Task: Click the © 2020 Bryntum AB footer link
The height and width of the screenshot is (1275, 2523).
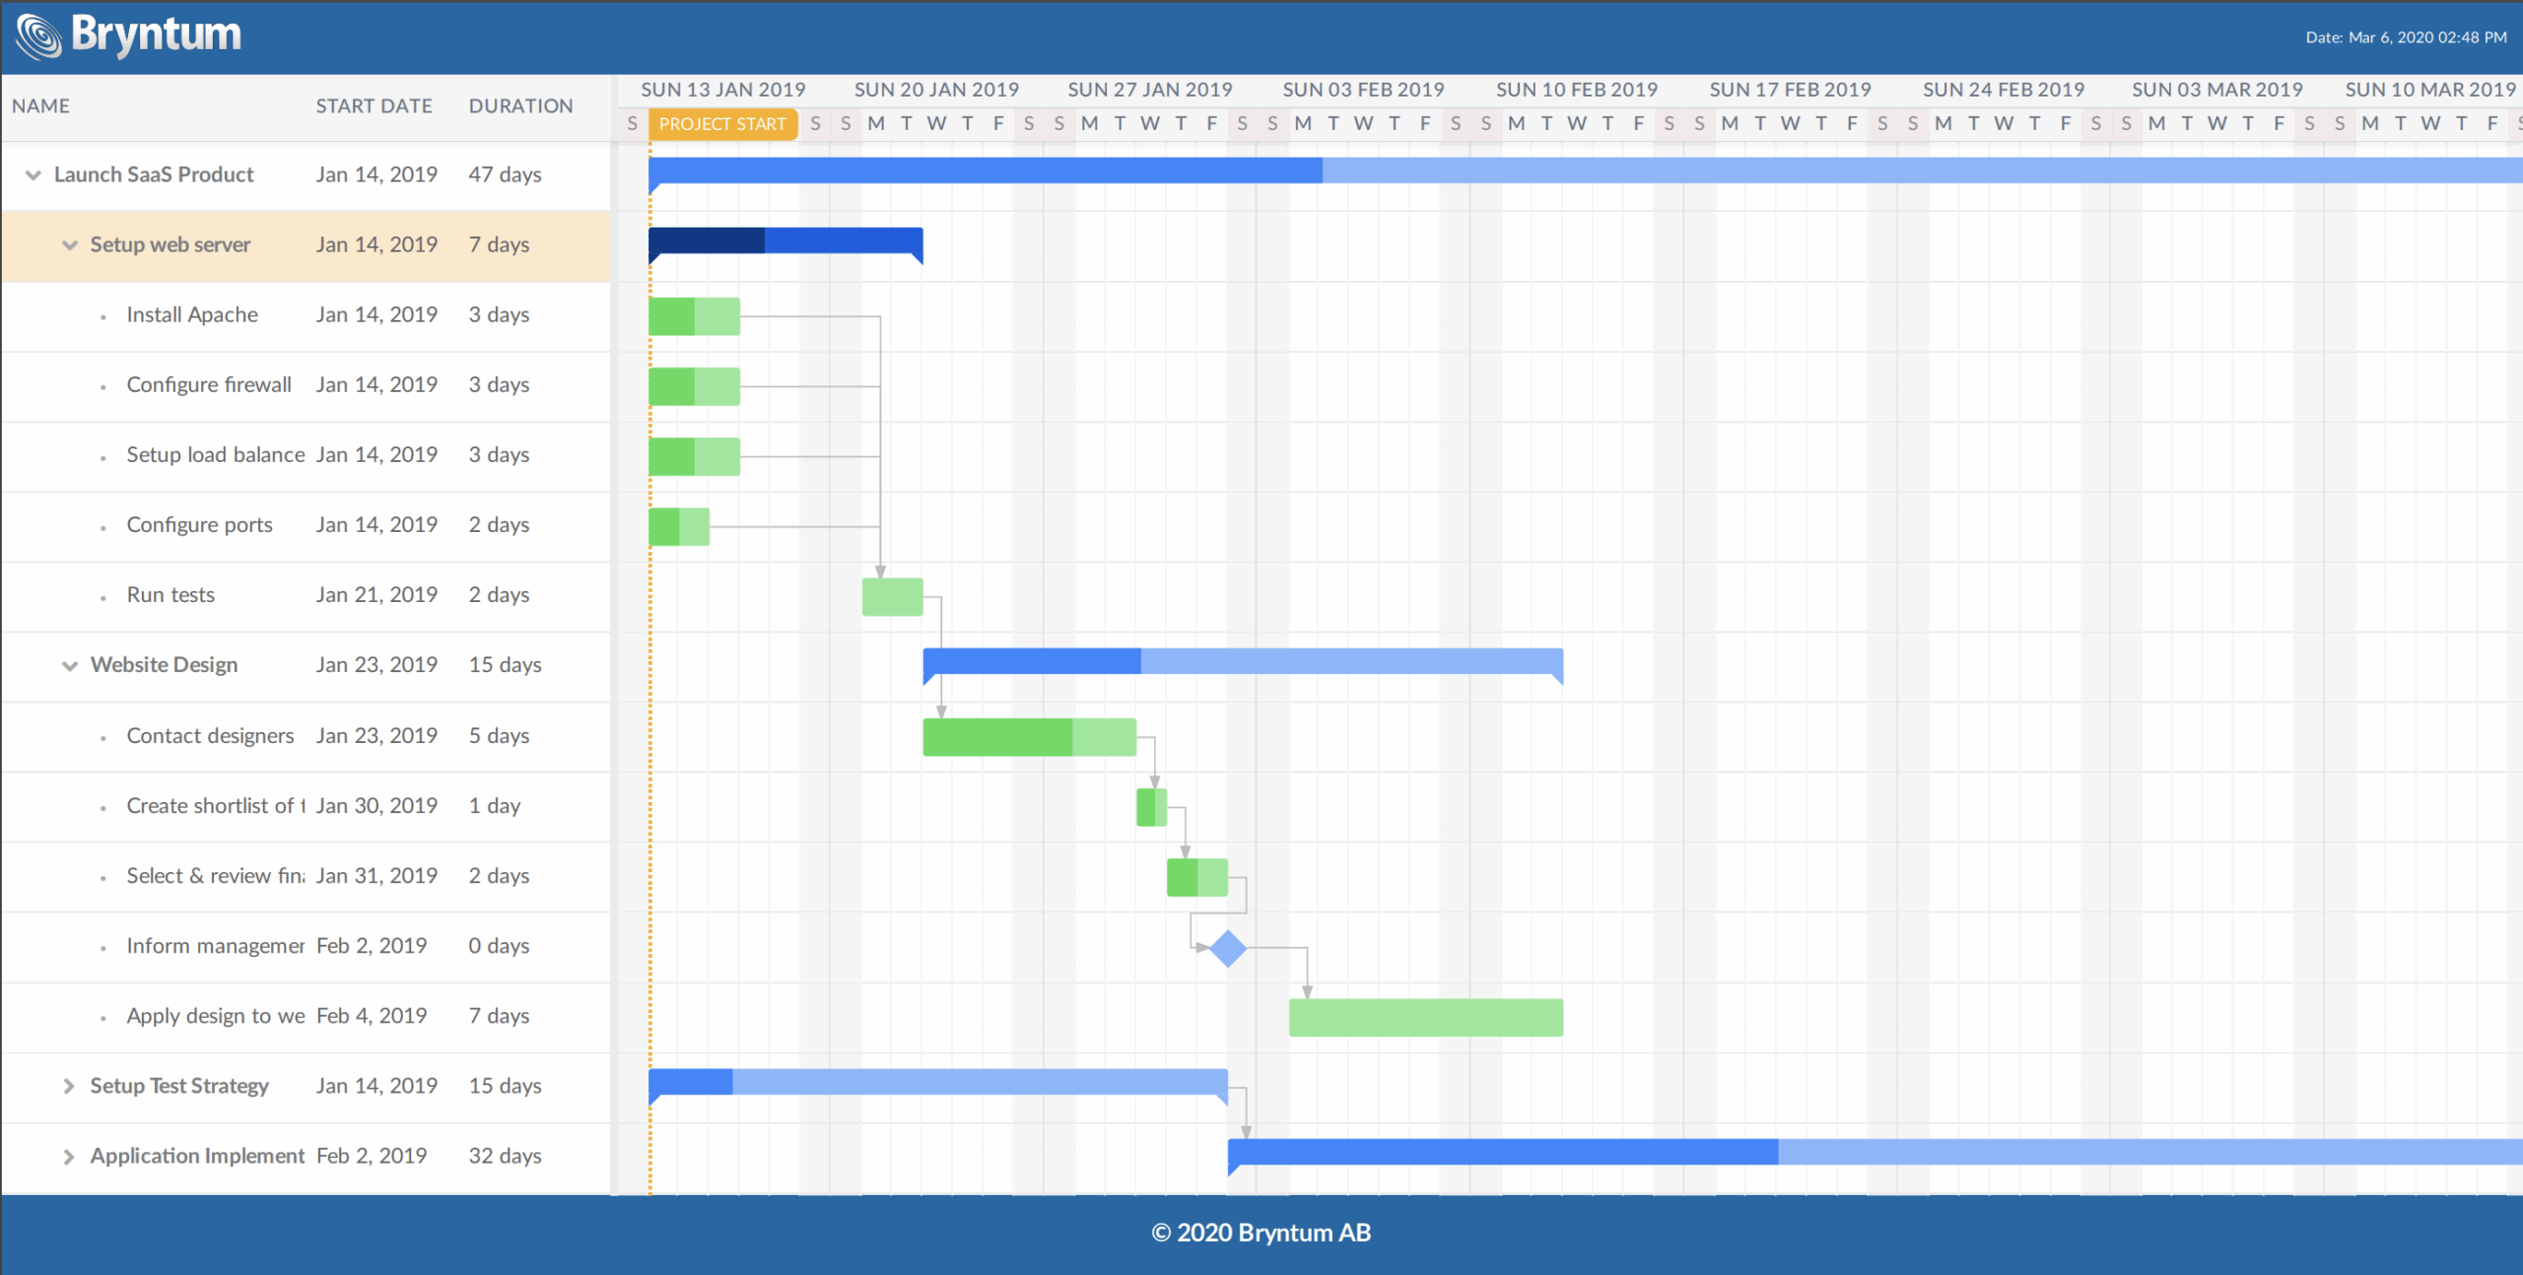Action: (x=1261, y=1232)
